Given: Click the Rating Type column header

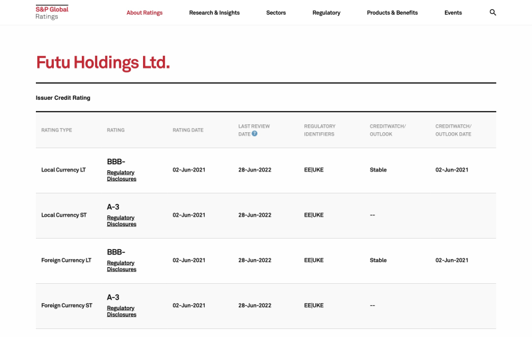Looking at the screenshot, I should (x=57, y=130).
